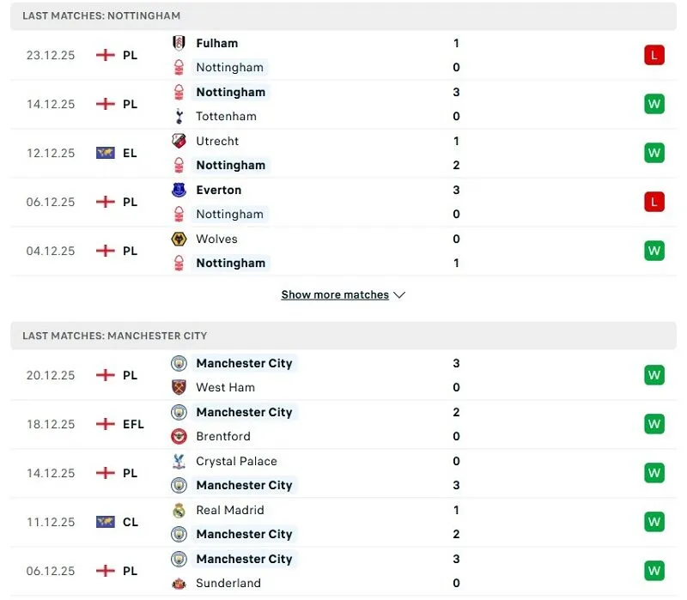Click the Fulham club crest icon

179,43
